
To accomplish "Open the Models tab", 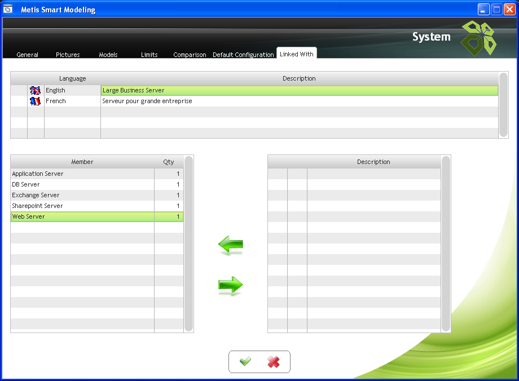I will click(x=108, y=55).
